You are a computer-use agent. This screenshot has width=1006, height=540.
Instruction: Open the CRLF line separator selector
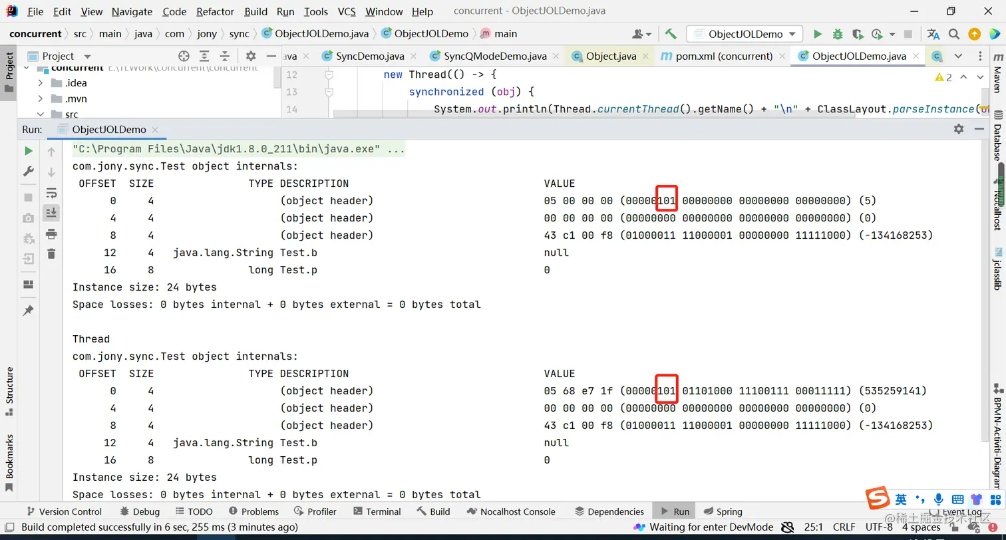pos(844,527)
